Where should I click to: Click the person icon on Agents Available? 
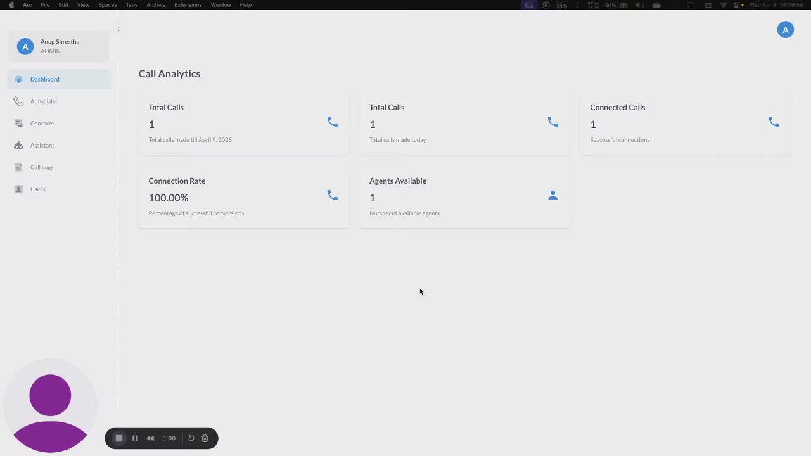click(552, 195)
